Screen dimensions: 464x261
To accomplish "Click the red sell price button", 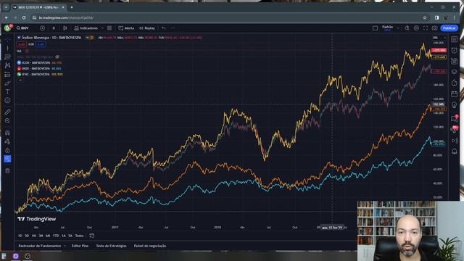I will (x=21, y=44).
